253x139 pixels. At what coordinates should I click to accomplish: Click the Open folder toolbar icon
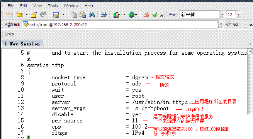click(x=19, y=15)
